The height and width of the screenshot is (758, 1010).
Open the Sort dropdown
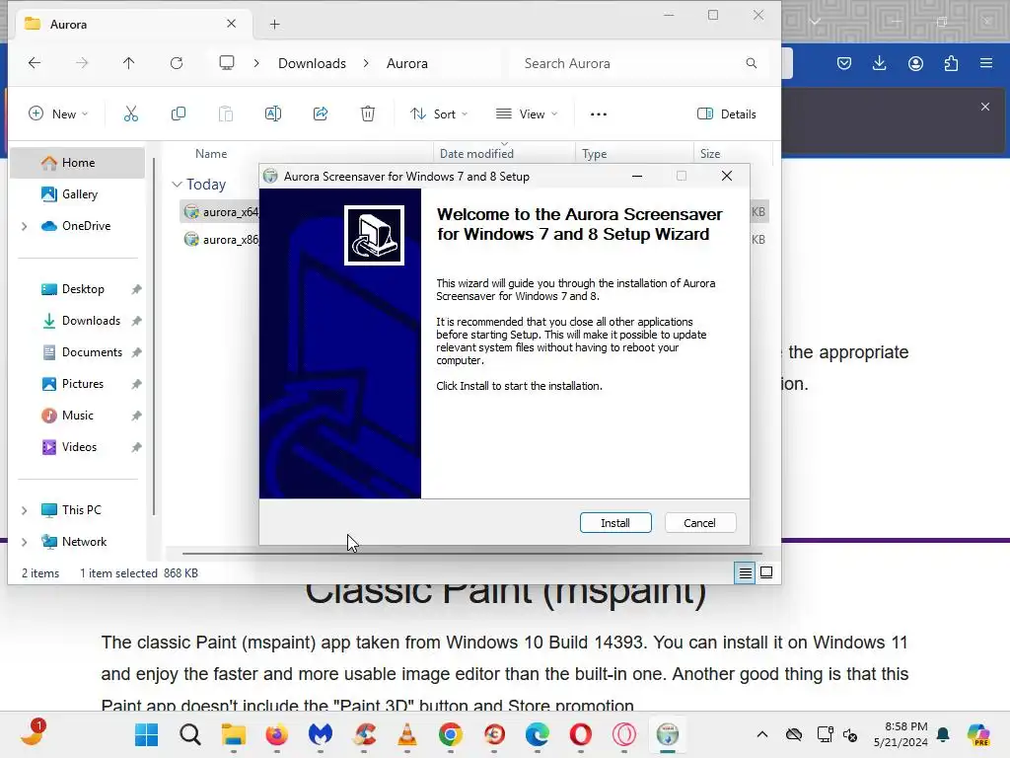(x=439, y=114)
